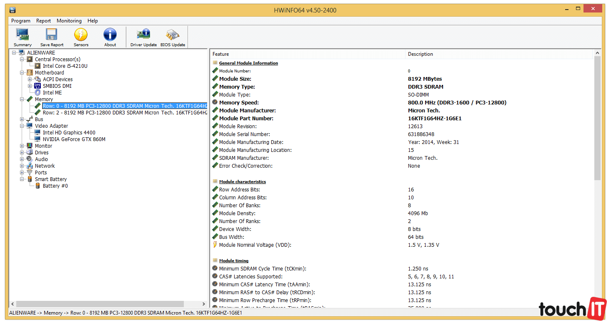The image size is (611, 325).
Task: Expand the Monitor tree node
Action: 22,146
